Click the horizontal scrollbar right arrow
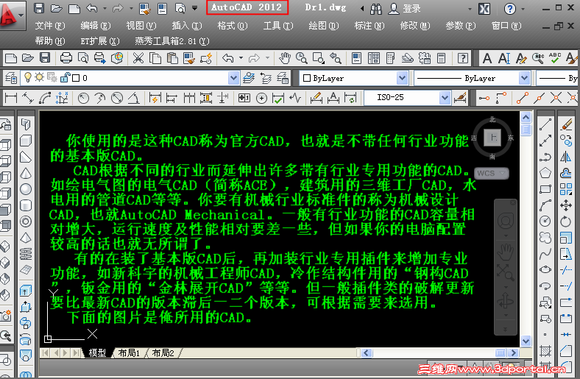 pos(513,353)
